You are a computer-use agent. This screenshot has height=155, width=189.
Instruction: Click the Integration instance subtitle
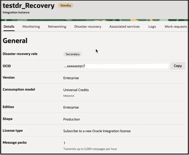coord(16,12)
